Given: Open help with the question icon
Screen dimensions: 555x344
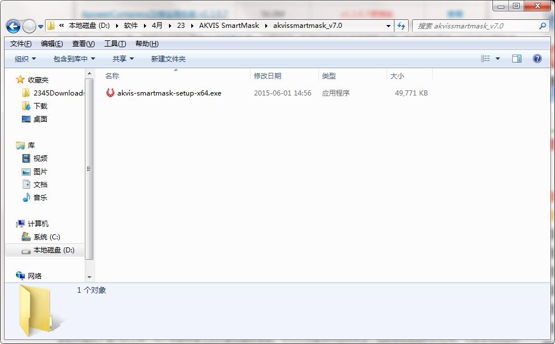Looking at the screenshot, I should coord(537,59).
